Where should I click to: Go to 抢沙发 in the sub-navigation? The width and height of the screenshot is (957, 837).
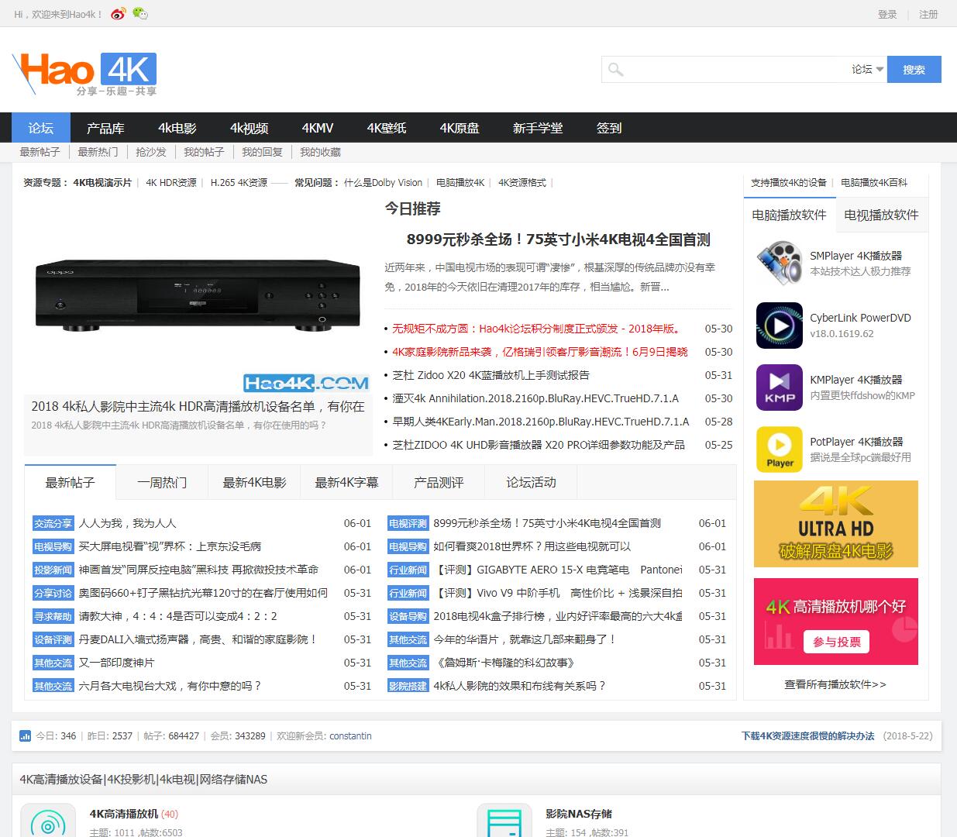coord(151,152)
